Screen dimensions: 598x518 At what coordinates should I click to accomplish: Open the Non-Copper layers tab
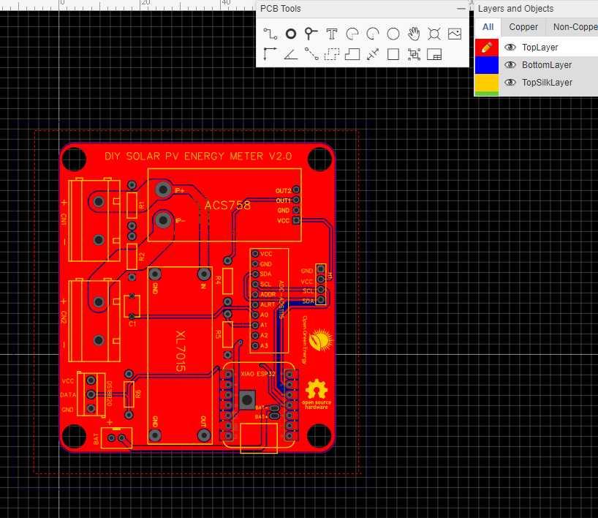pos(575,27)
